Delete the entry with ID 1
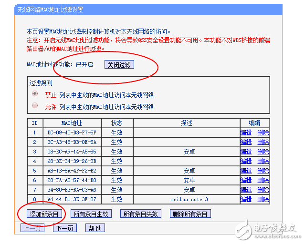The height and width of the screenshot is (244, 305). 263,132
